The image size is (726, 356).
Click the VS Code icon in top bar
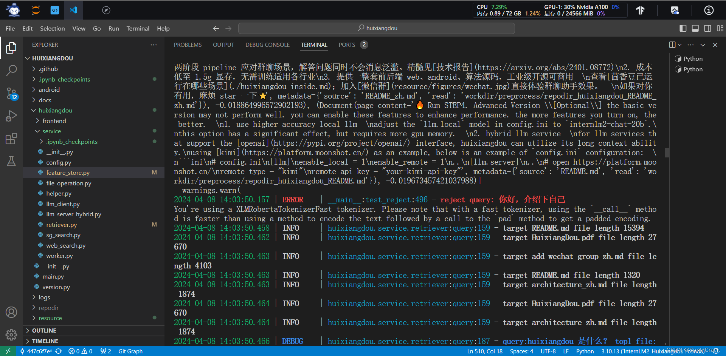click(73, 10)
